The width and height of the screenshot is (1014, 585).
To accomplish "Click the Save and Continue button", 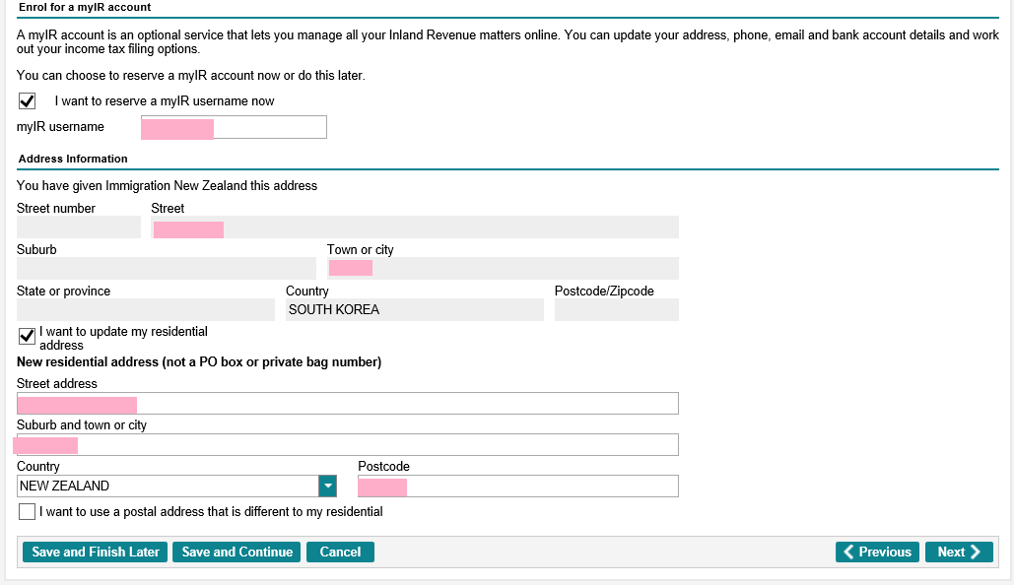I will pos(237,552).
